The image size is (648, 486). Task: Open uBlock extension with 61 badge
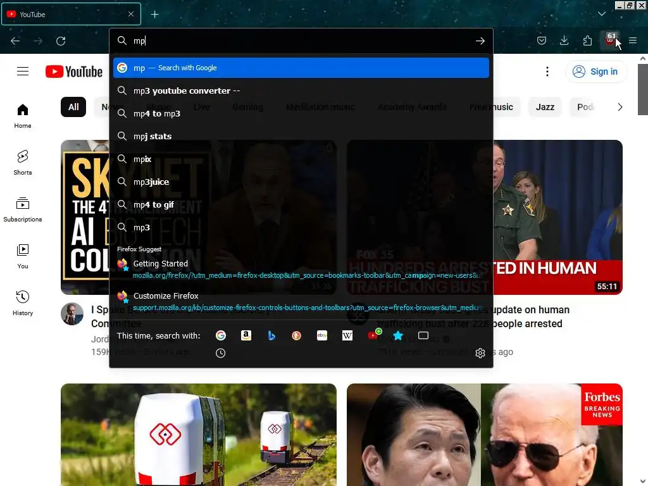pyautogui.click(x=611, y=40)
